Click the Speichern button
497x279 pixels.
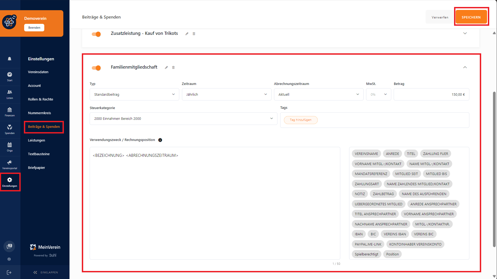click(x=471, y=17)
